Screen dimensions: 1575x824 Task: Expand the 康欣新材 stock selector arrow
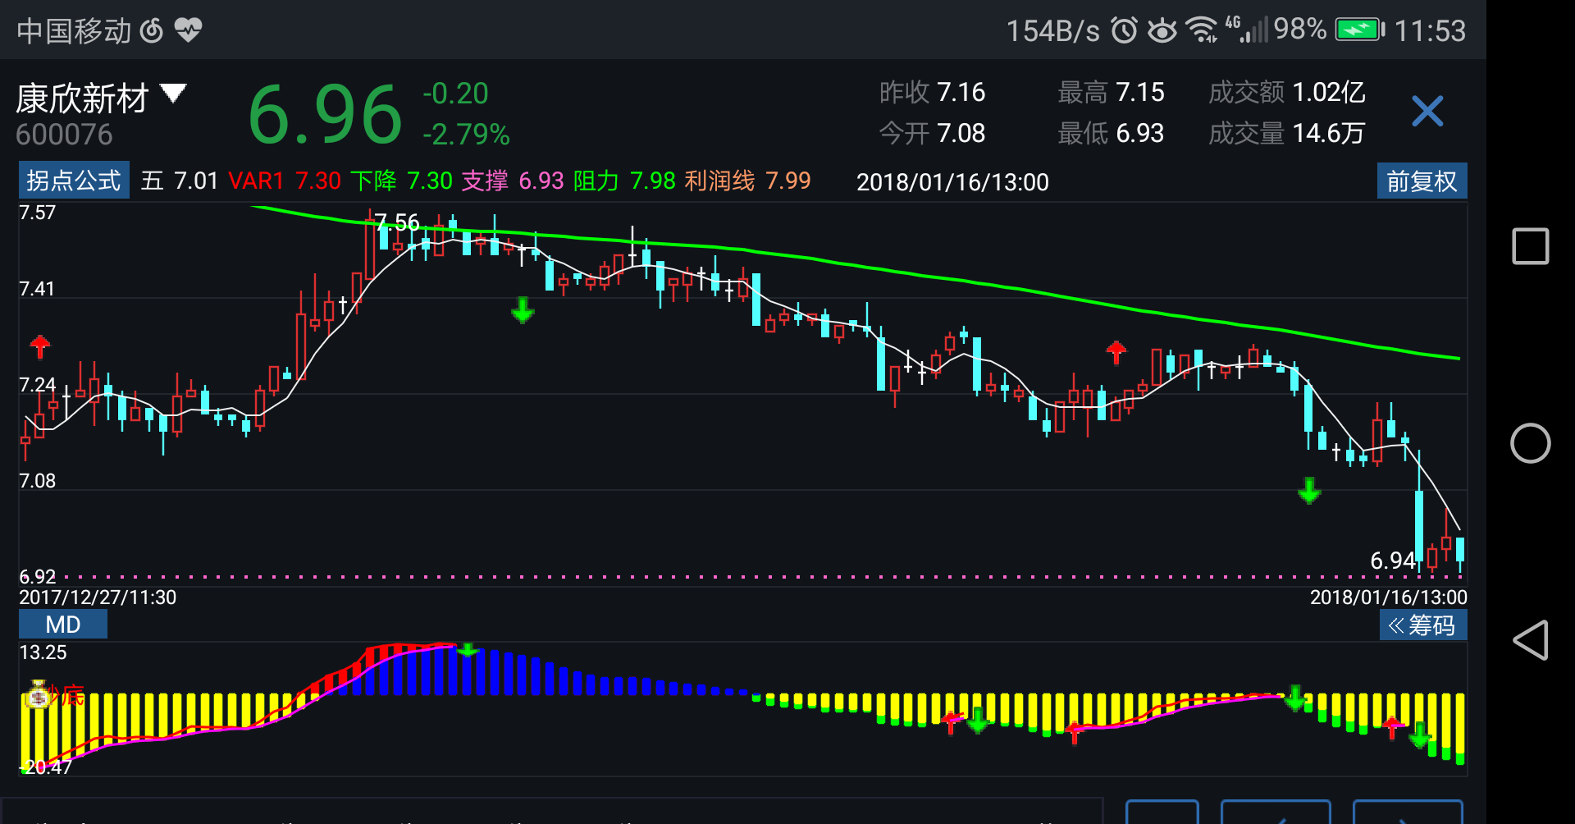[x=173, y=93]
